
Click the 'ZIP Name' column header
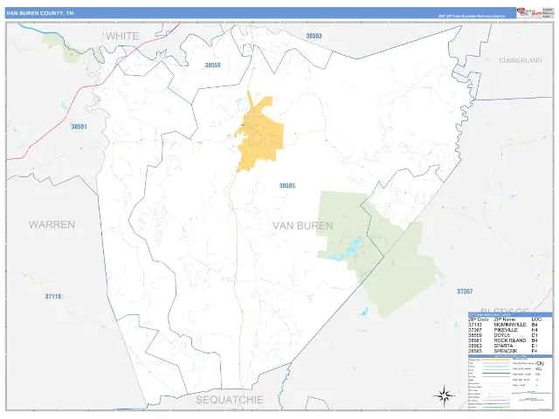tap(504, 319)
